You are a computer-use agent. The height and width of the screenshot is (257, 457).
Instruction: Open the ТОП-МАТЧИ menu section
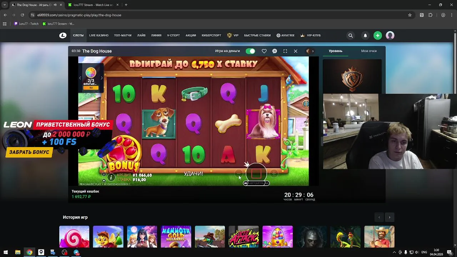point(123,35)
